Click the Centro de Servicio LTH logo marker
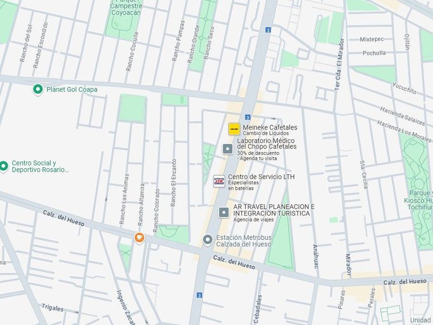 [219, 181]
